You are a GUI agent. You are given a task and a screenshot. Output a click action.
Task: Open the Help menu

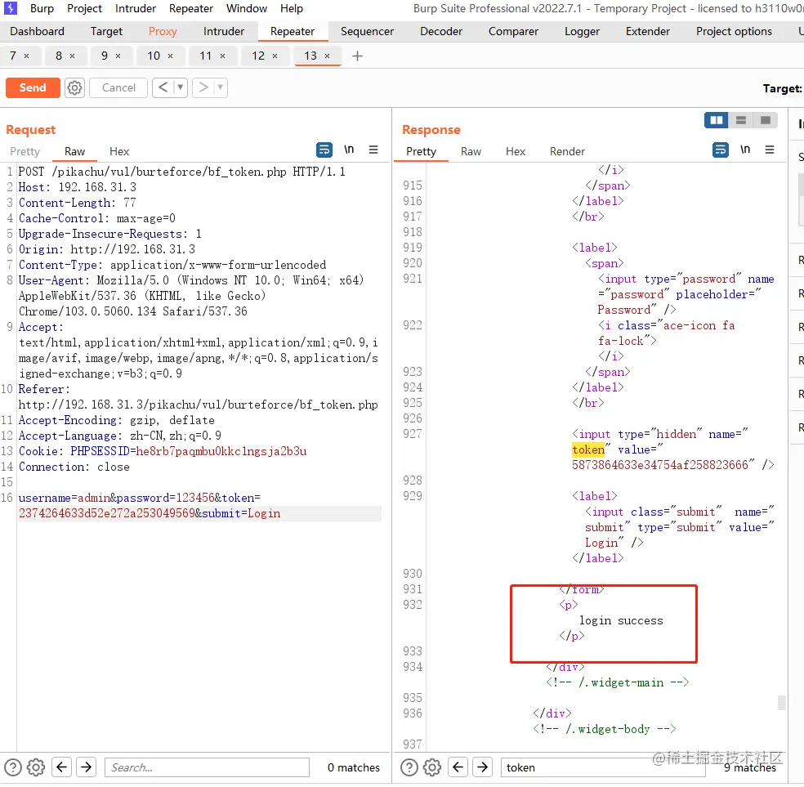coord(291,9)
